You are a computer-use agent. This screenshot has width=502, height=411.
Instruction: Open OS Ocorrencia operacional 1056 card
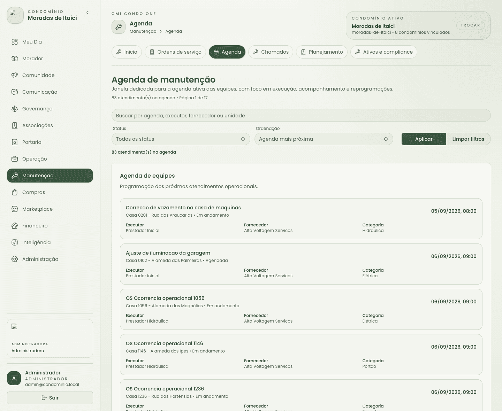(x=301, y=309)
